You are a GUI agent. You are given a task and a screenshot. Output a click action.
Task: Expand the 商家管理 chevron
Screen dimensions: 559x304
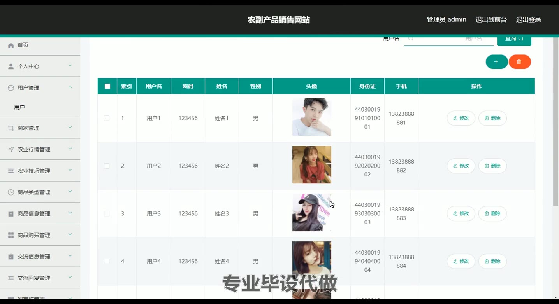tap(70, 127)
